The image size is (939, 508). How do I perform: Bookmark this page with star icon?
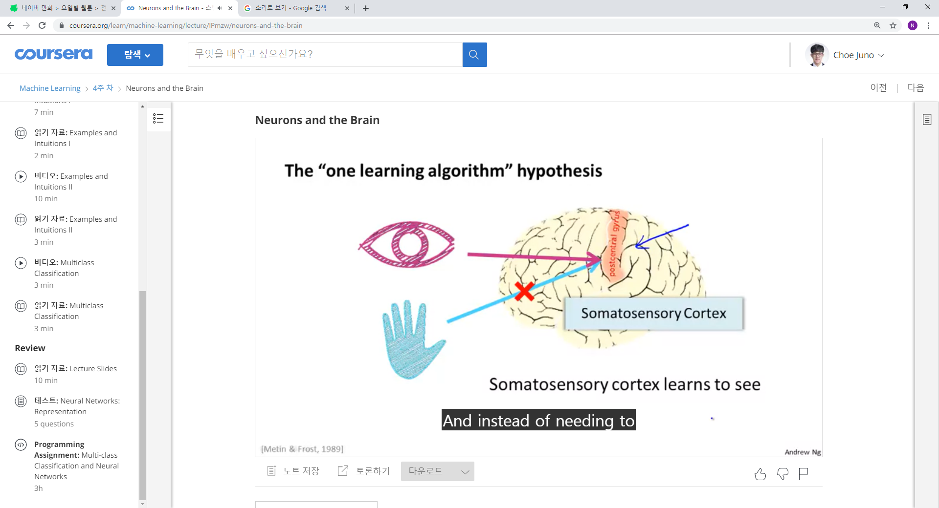click(893, 25)
